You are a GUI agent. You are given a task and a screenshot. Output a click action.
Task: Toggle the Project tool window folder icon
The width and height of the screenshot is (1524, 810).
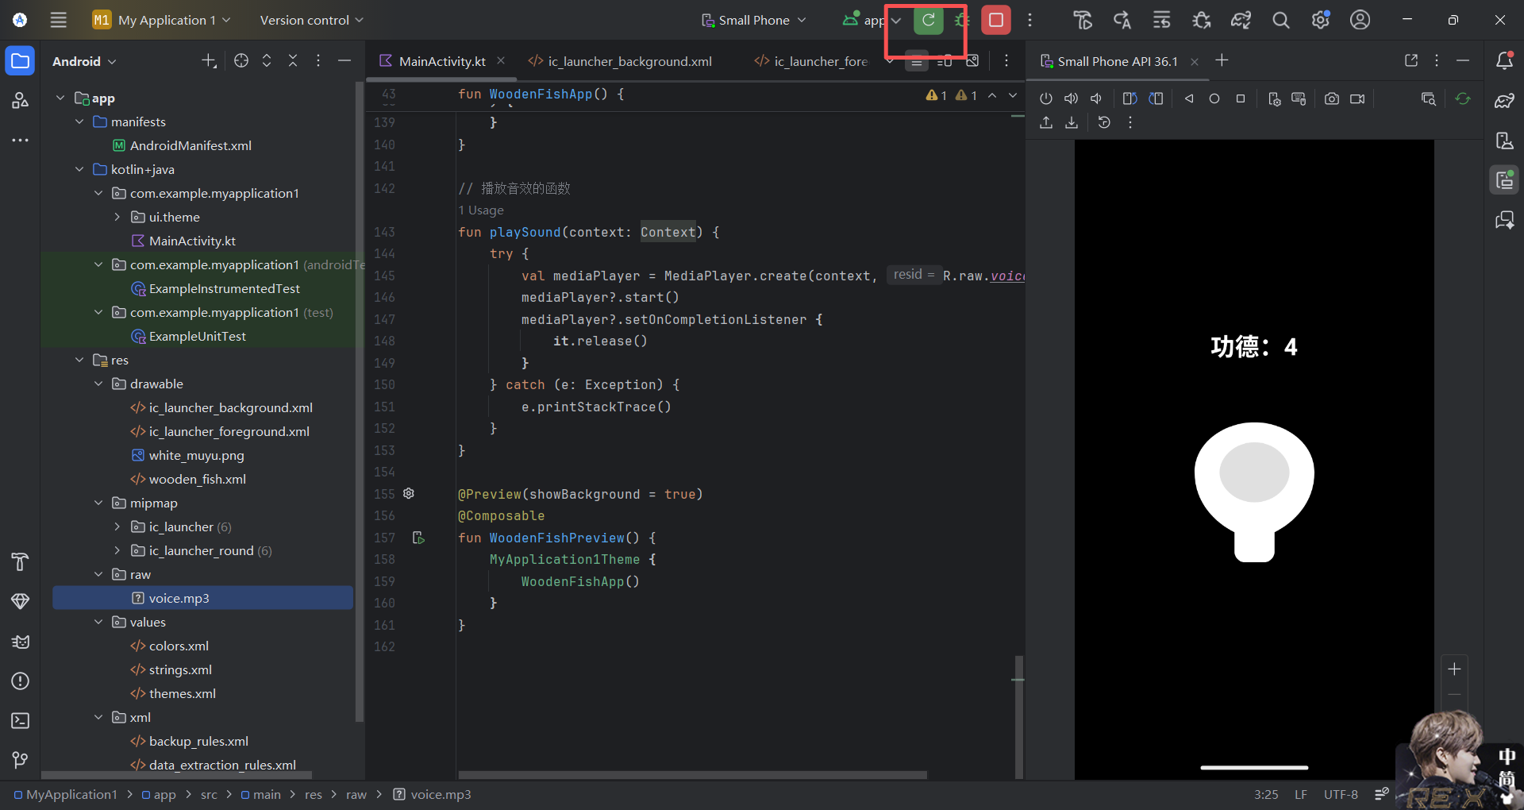pyautogui.click(x=21, y=61)
